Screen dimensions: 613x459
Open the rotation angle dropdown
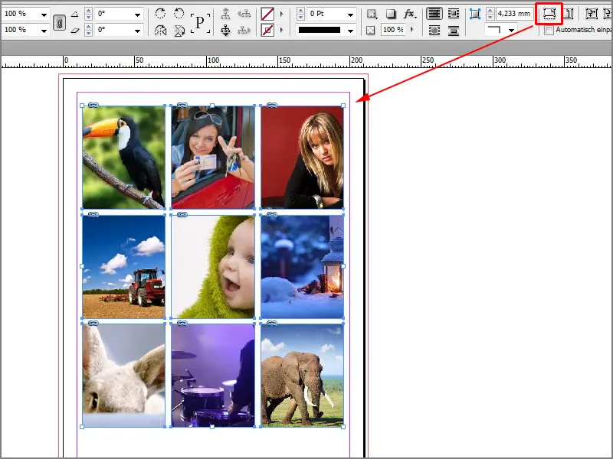(x=138, y=15)
